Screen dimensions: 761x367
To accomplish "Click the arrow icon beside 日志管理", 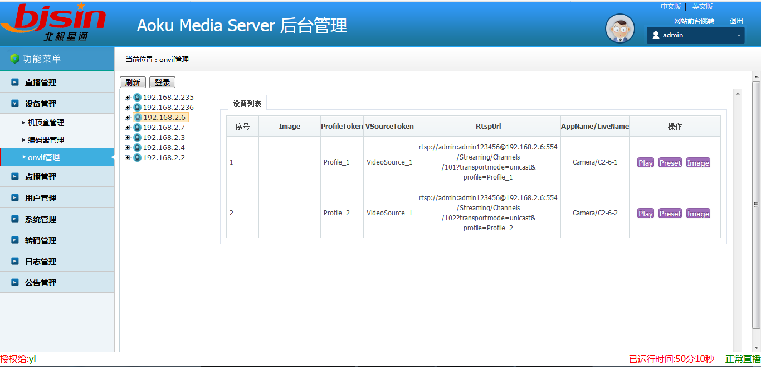I will tap(15, 261).
